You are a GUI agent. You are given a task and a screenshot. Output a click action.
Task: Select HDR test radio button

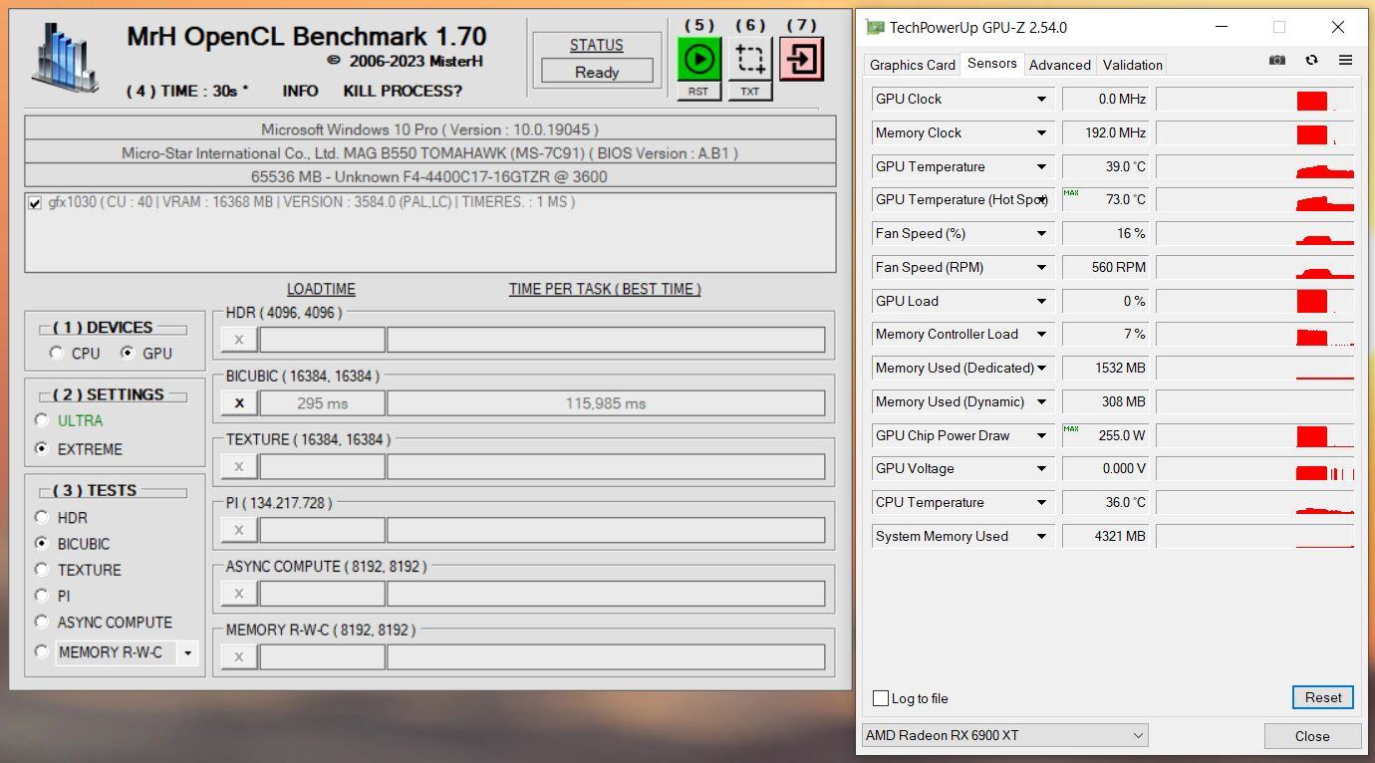pyautogui.click(x=41, y=517)
